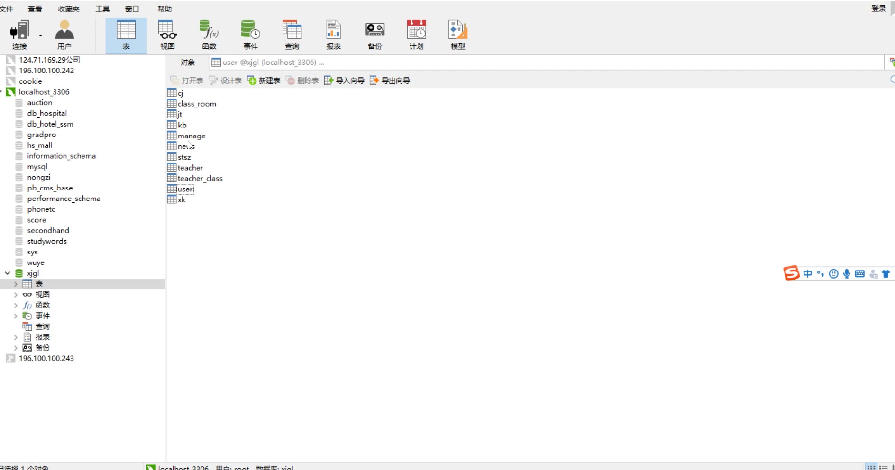Viewport: 895px width, 470px height.
Task: Open the Help (帮助) menu
Action: (x=164, y=9)
